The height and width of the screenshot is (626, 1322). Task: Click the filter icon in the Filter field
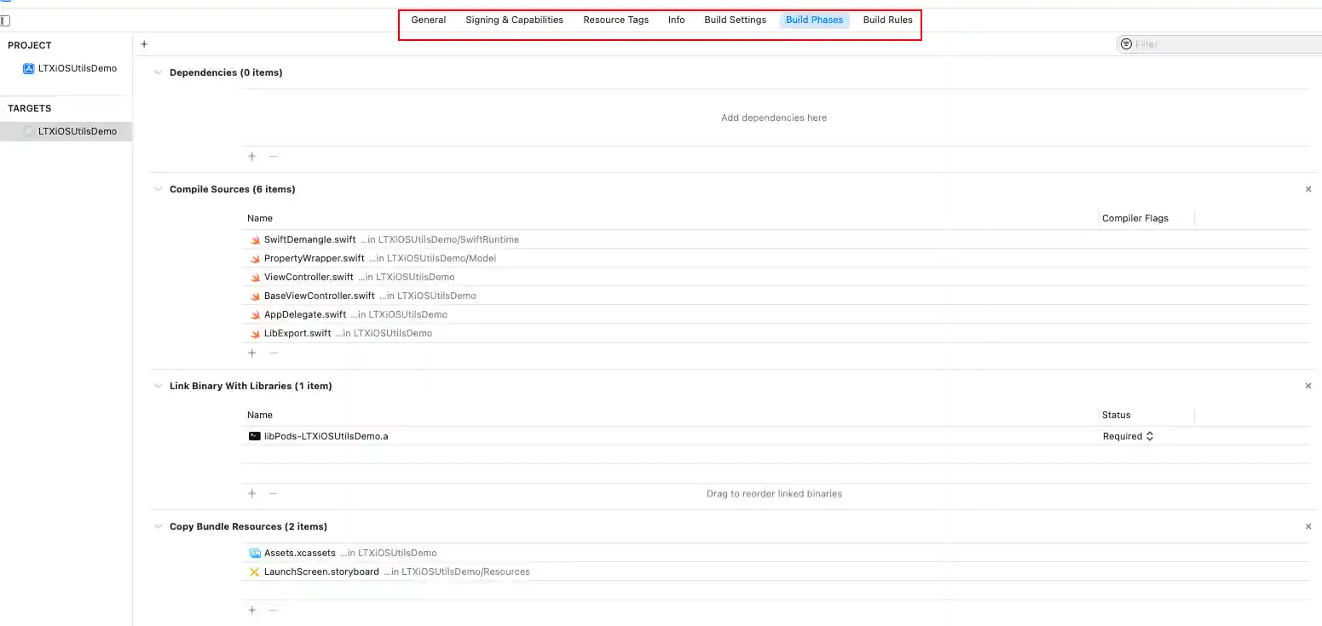[1126, 44]
